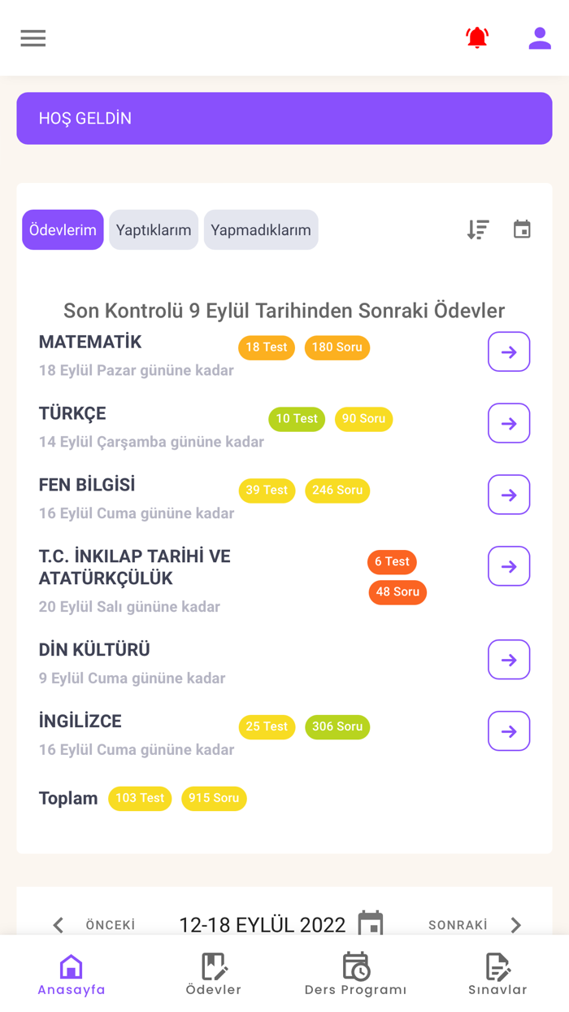Open DİN KÜLTÜRÜ with its arrow button
The width and height of the screenshot is (569, 1012).
pos(509,659)
